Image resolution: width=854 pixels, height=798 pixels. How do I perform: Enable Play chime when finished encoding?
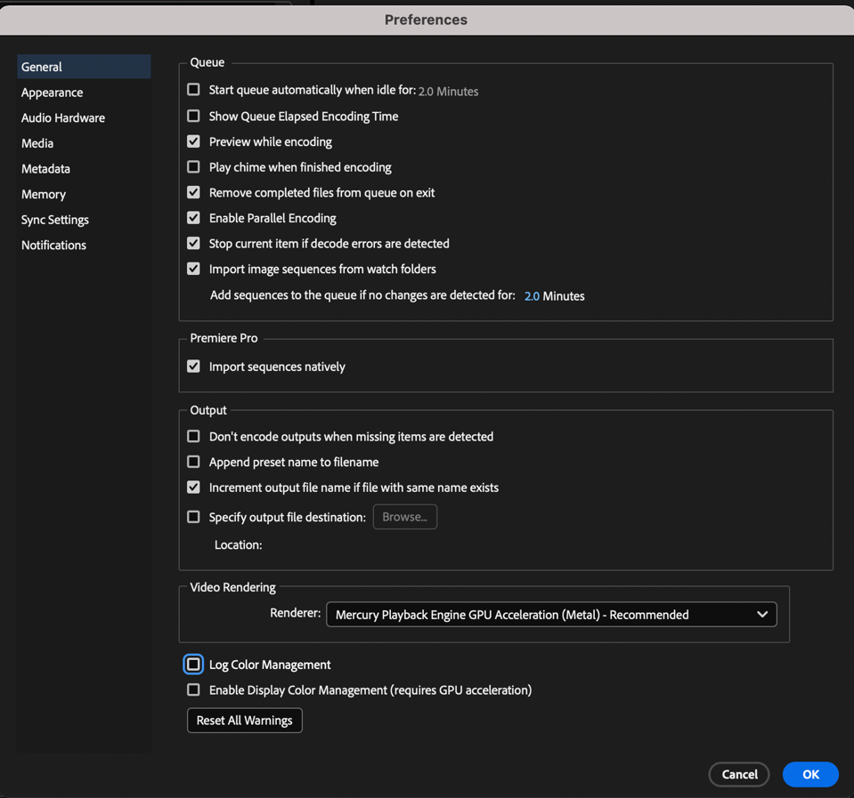coord(193,166)
